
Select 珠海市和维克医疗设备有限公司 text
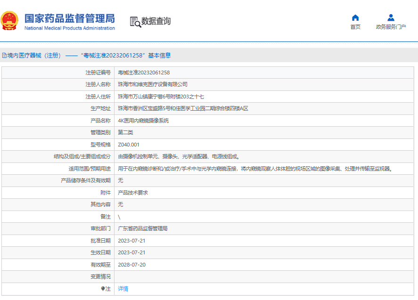point(153,84)
